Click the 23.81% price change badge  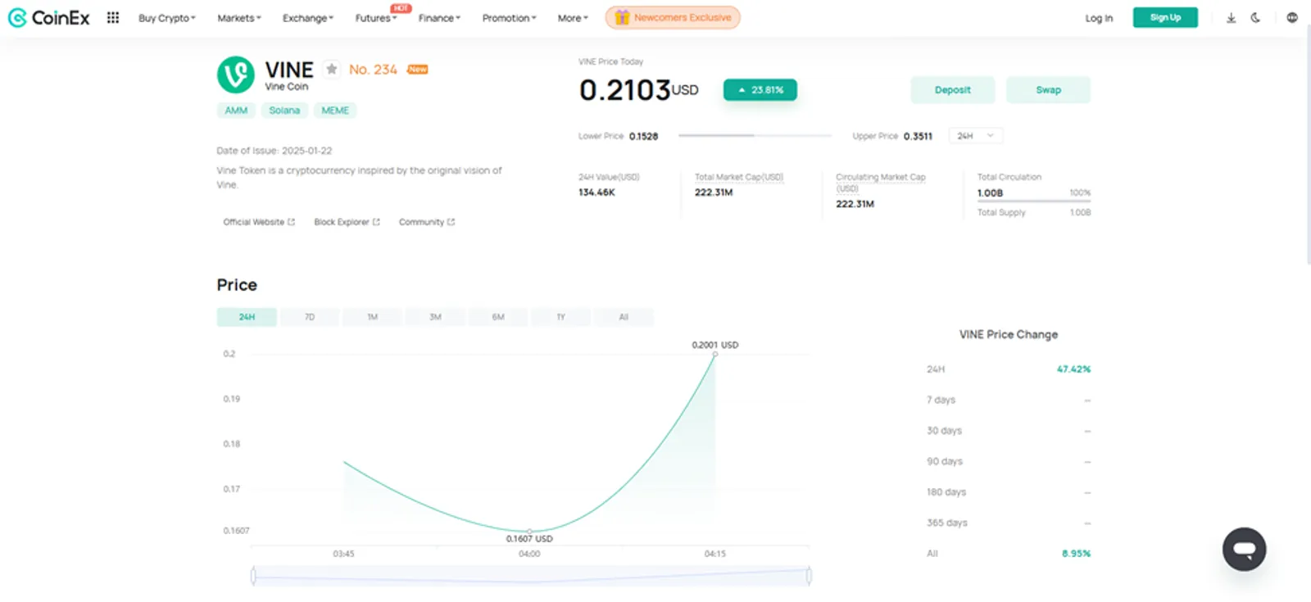point(760,90)
